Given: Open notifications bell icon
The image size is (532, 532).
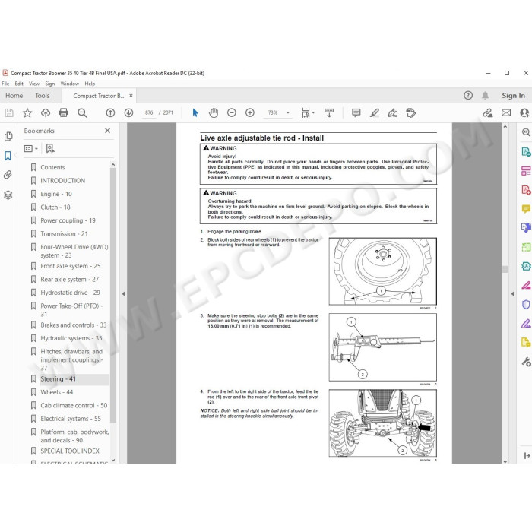Looking at the screenshot, I should pyautogui.click(x=485, y=96).
